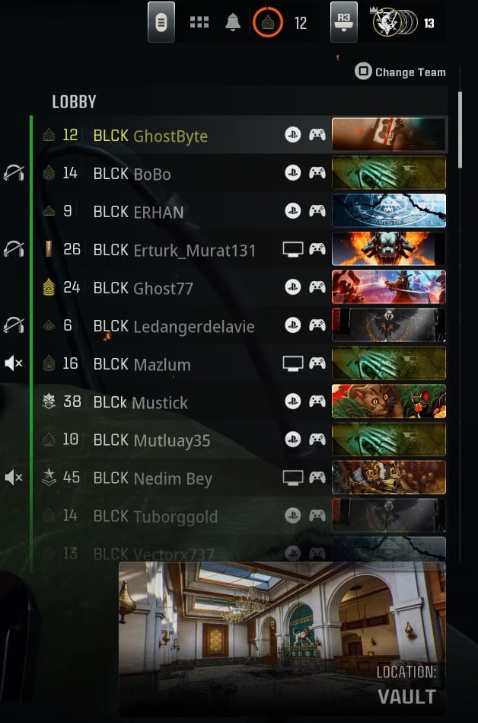Screen dimensions: 478x723
Task: Select player BLCK GhostByte in the lobby
Action: tap(240, 135)
